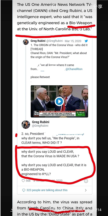Open '323 people are talking about this'
108x216 pixels.
pyautogui.click(x=47, y=190)
